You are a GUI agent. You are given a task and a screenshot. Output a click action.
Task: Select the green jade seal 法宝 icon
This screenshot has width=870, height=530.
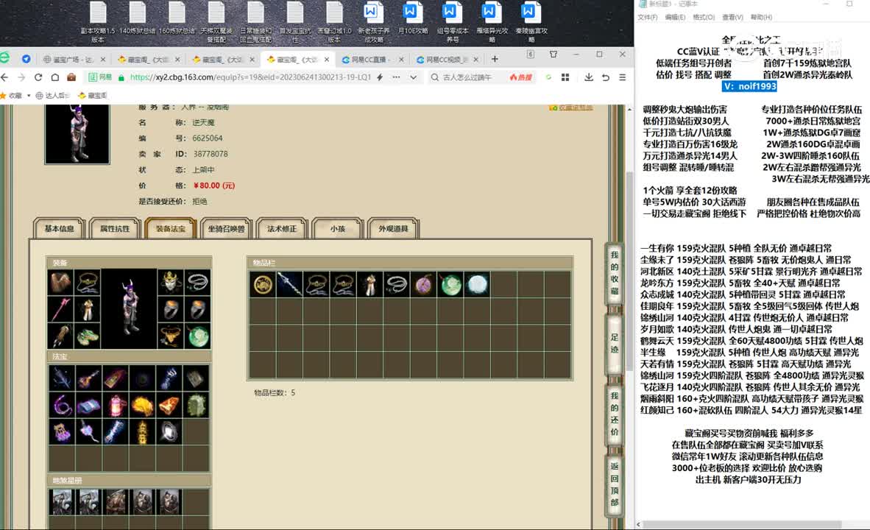pos(196,406)
